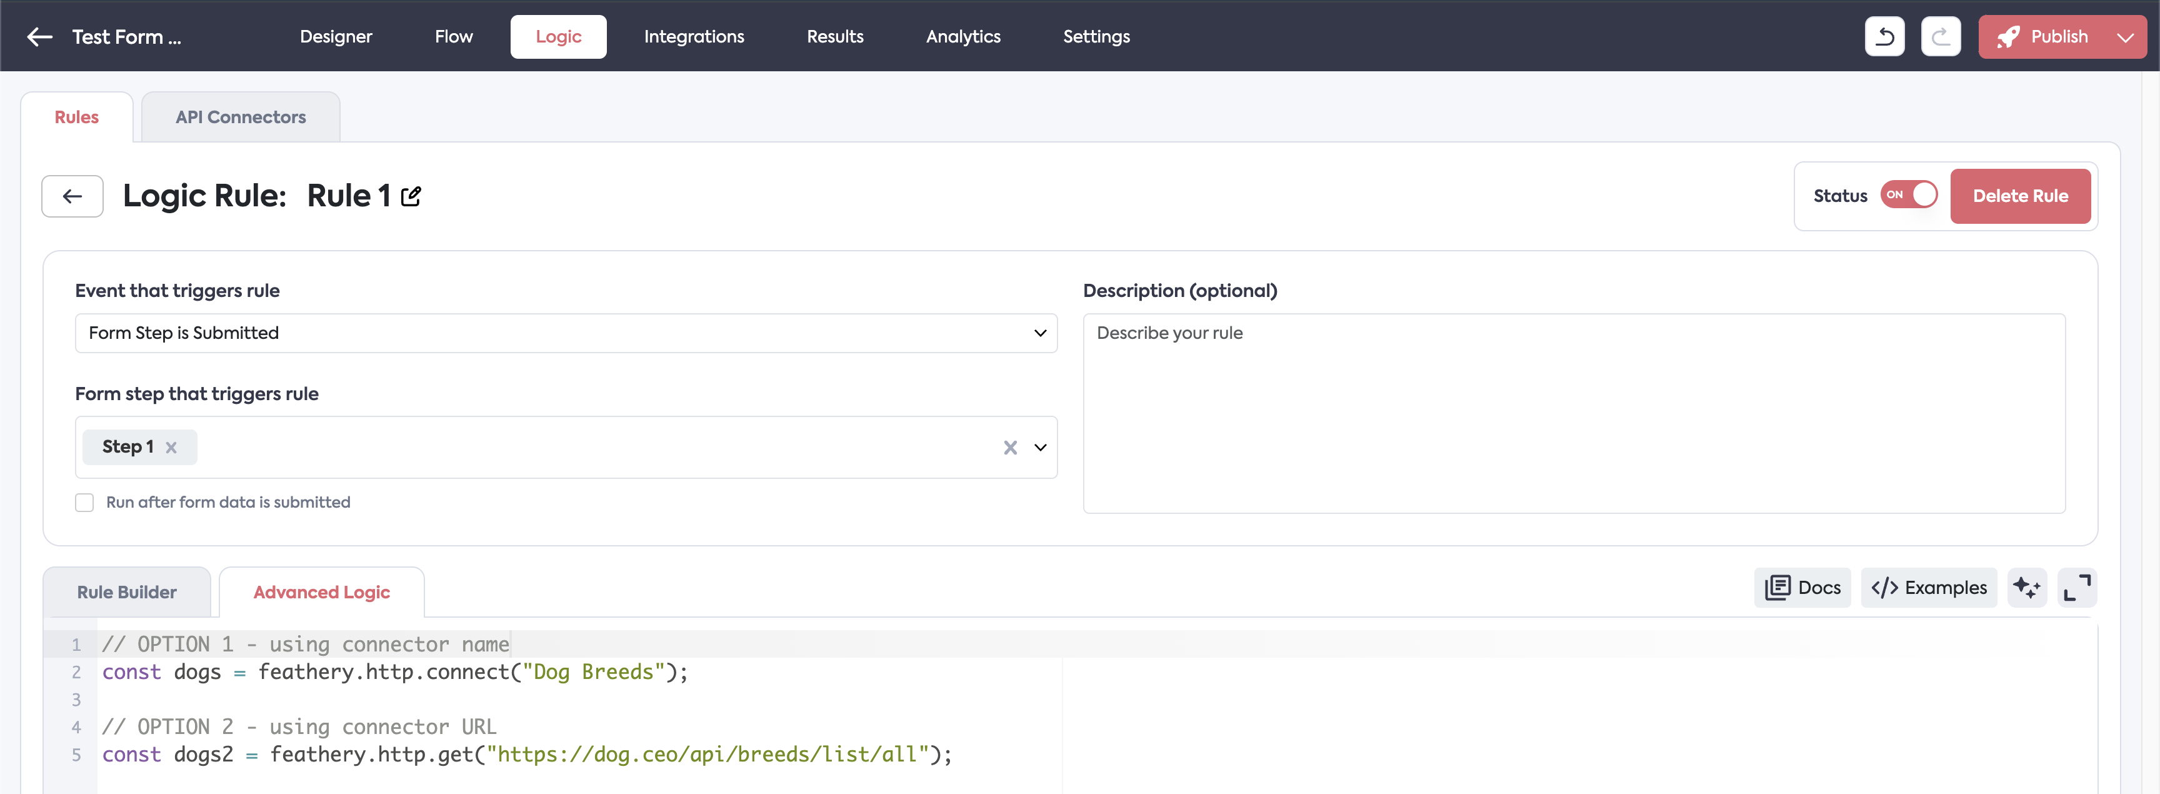Screen dimensions: 2160x794
Task: Enable Run after form data is submitted
Action: coord(85,502)
